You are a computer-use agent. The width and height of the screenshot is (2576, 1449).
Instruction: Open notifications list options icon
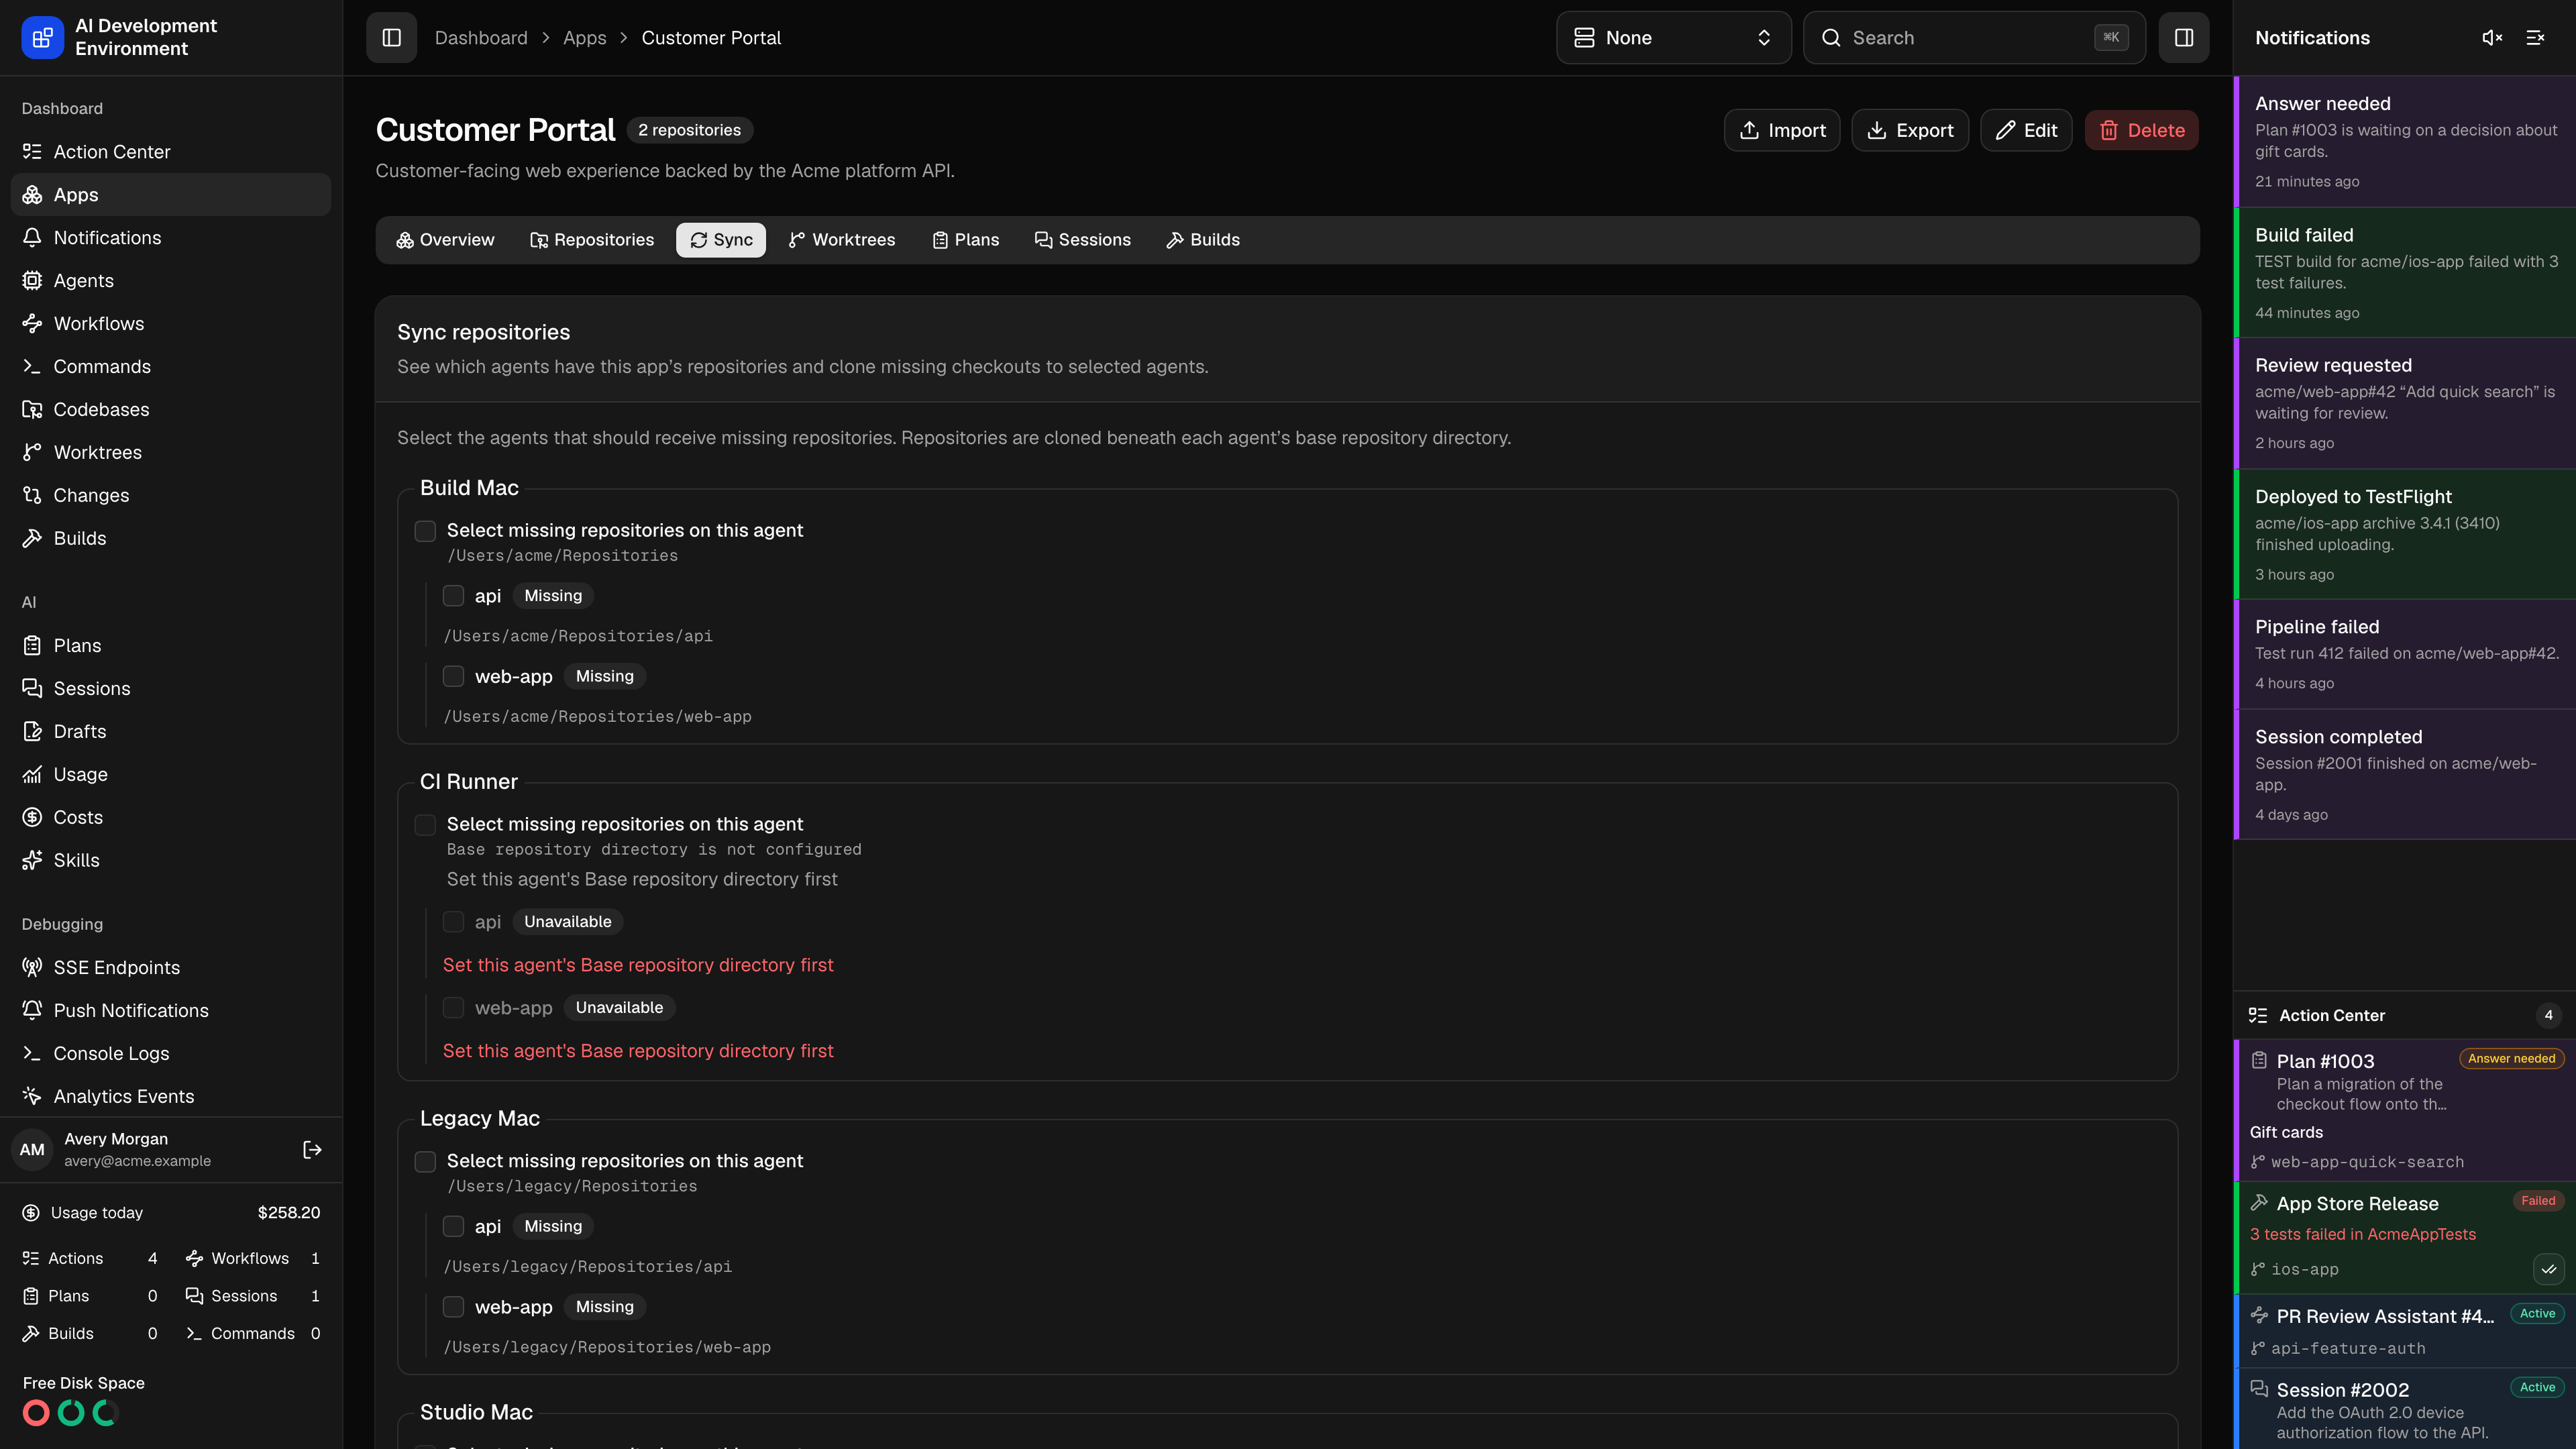tap(2535, 38)
